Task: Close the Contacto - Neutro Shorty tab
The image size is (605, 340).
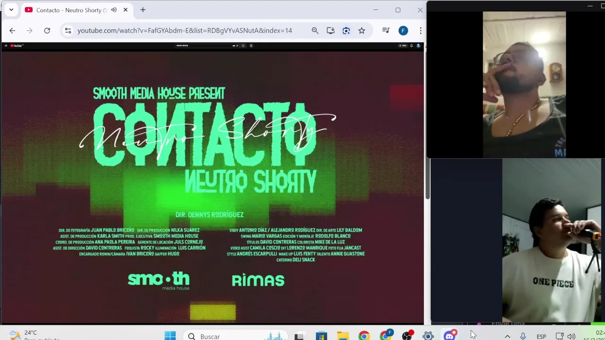Action: click(125, 10)
